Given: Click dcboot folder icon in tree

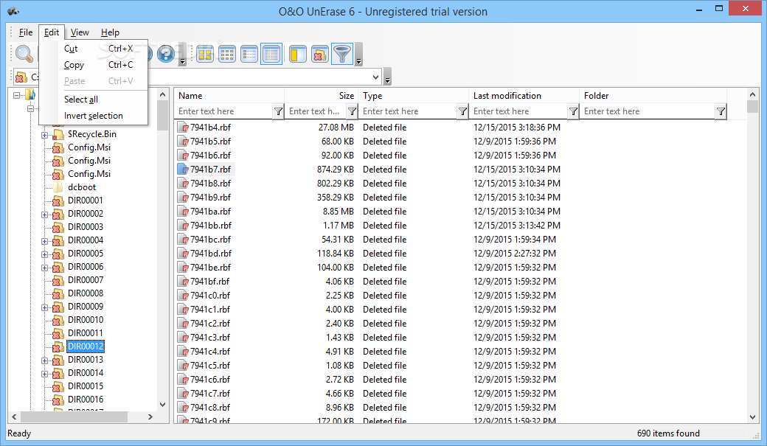Looking at the screenshot, I should pos(58,187).
